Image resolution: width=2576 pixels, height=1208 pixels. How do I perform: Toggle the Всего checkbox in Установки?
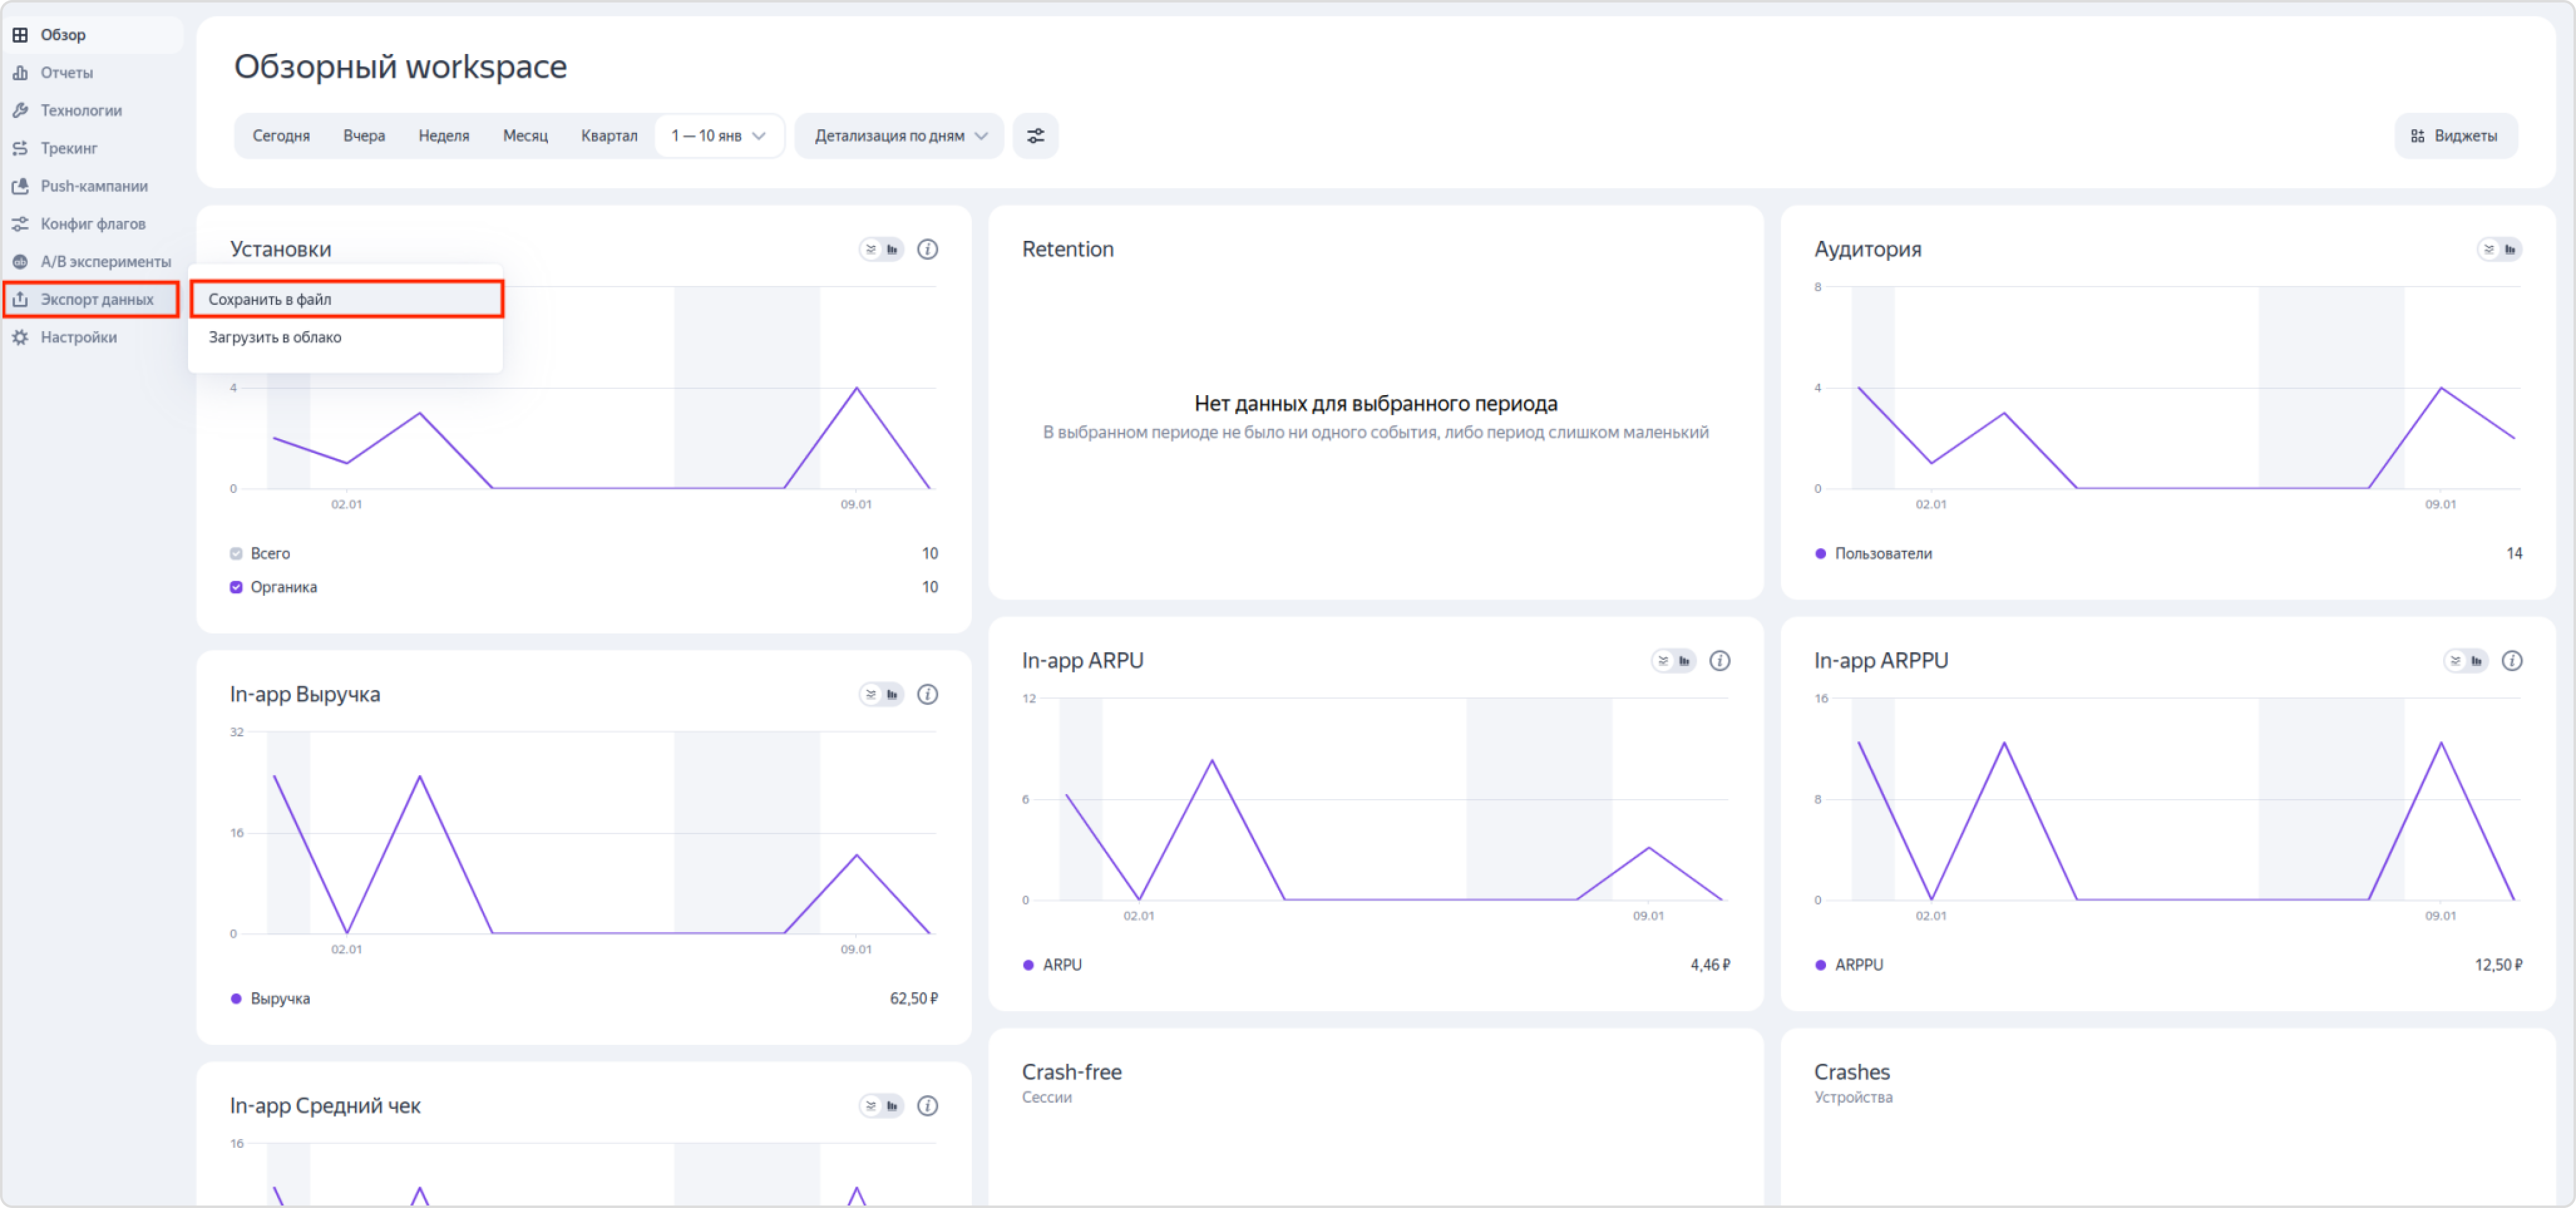coord(236,554)
